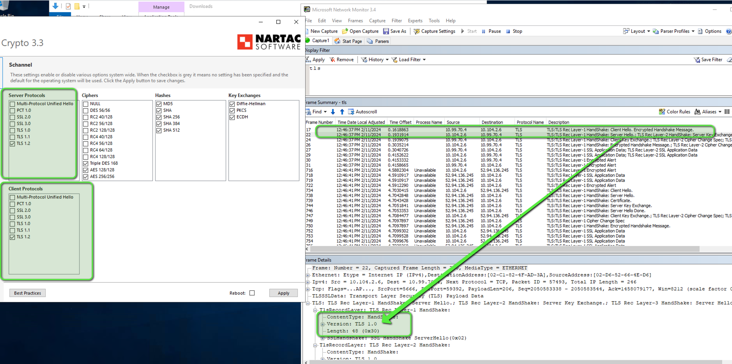Screen dimensions: 732x364
Task: Check the NULL cipher checkbox
Action: tap(86, 104)
